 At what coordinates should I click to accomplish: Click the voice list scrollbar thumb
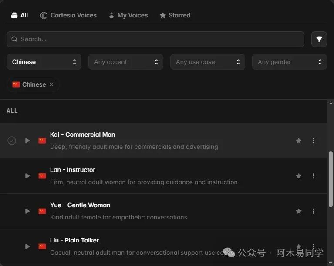click(331, 179)
